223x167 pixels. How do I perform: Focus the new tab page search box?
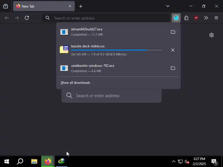(x=111, y=96)
